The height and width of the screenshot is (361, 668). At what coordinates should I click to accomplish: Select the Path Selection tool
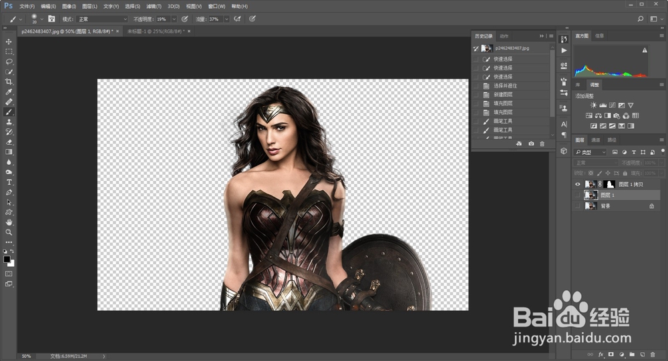(9, 202)
